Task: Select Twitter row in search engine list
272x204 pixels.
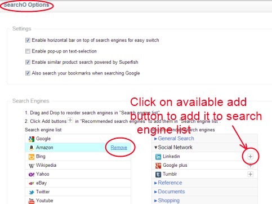Action: tap(78, 192)
